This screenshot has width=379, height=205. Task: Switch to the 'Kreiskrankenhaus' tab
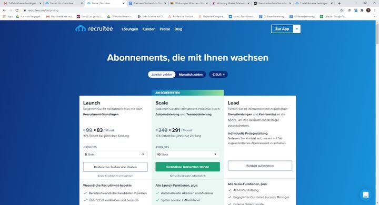click(273, 3)
